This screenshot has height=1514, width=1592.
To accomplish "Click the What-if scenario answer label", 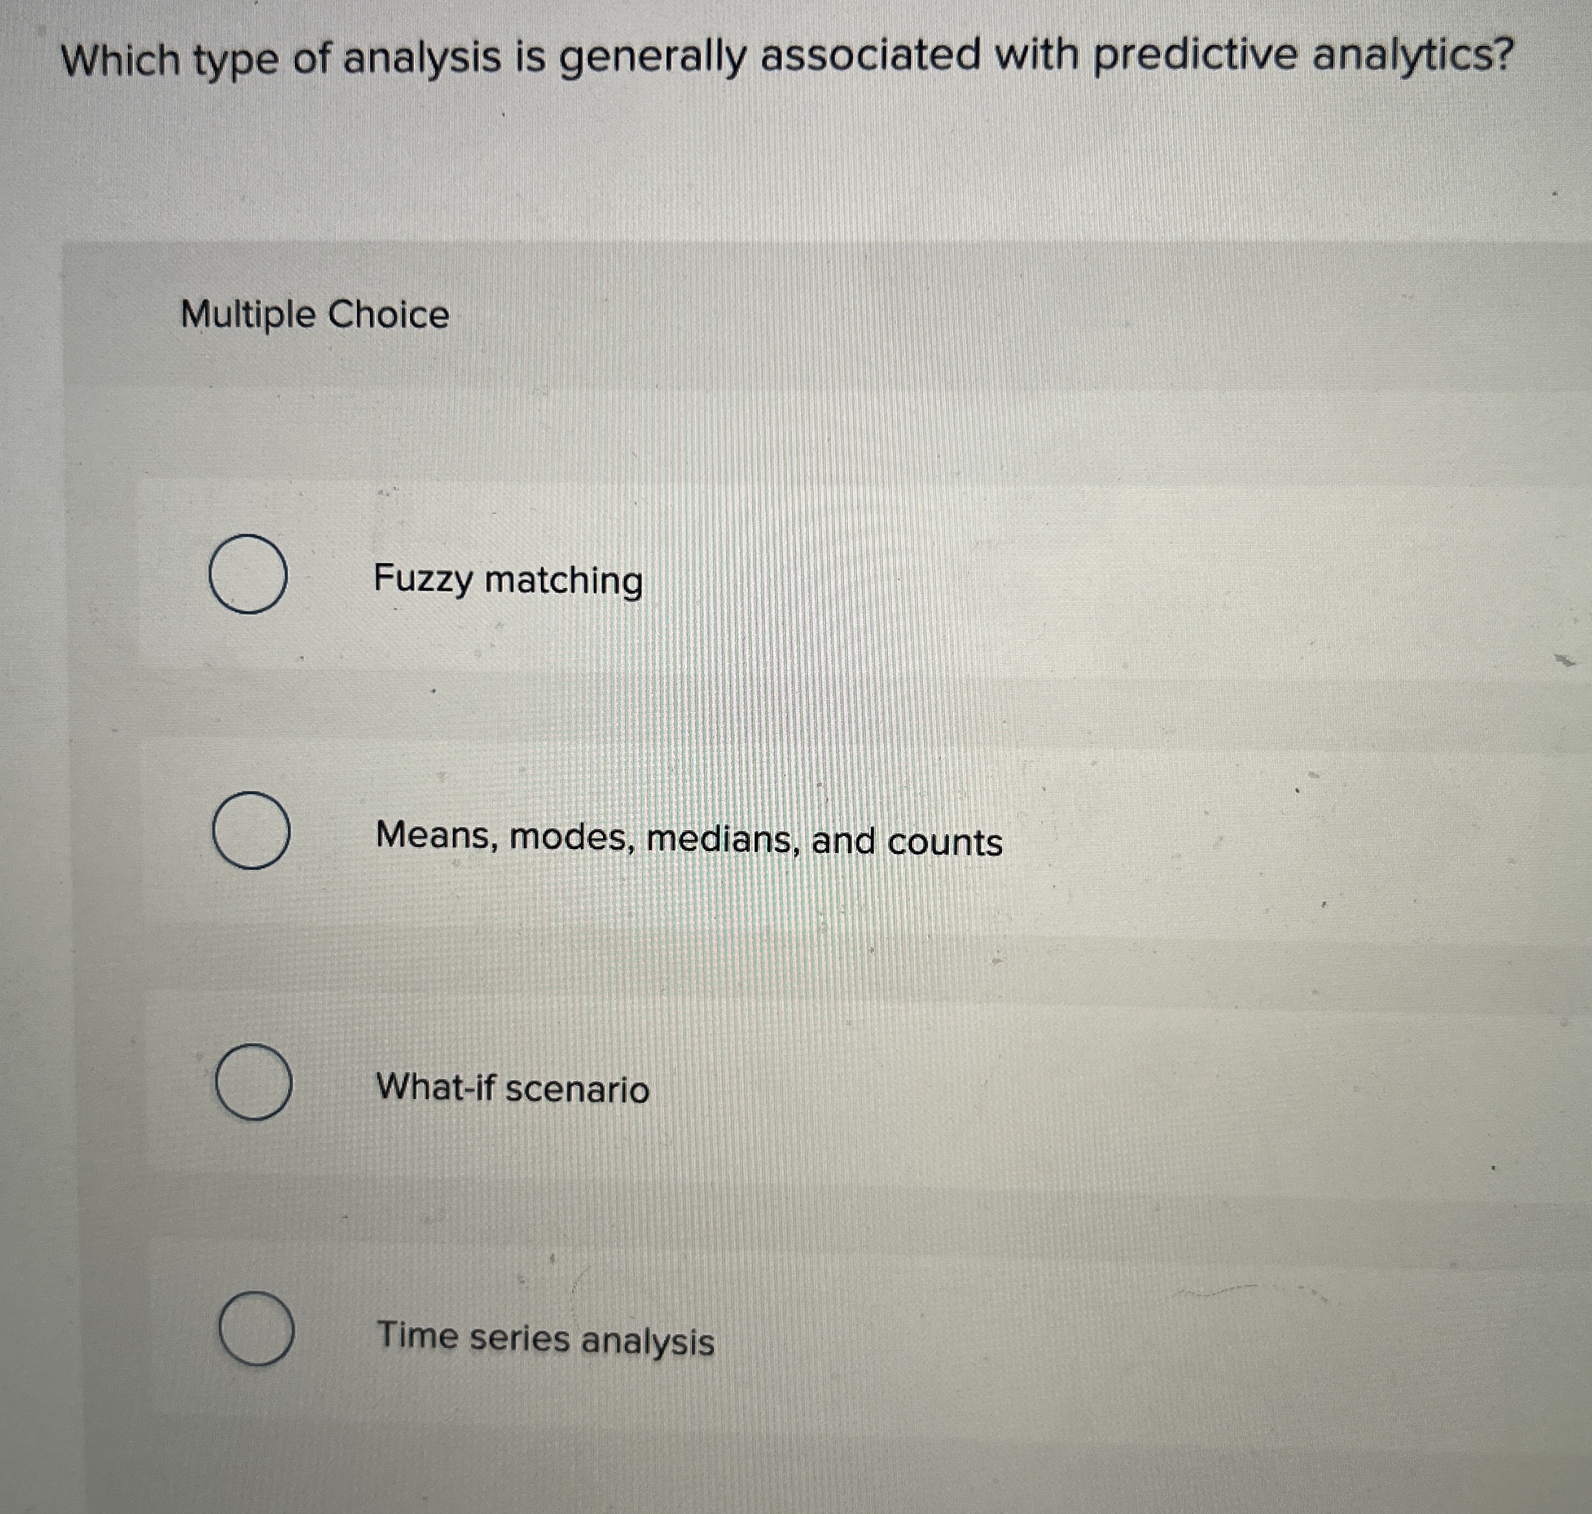I will pos(512,1089).
